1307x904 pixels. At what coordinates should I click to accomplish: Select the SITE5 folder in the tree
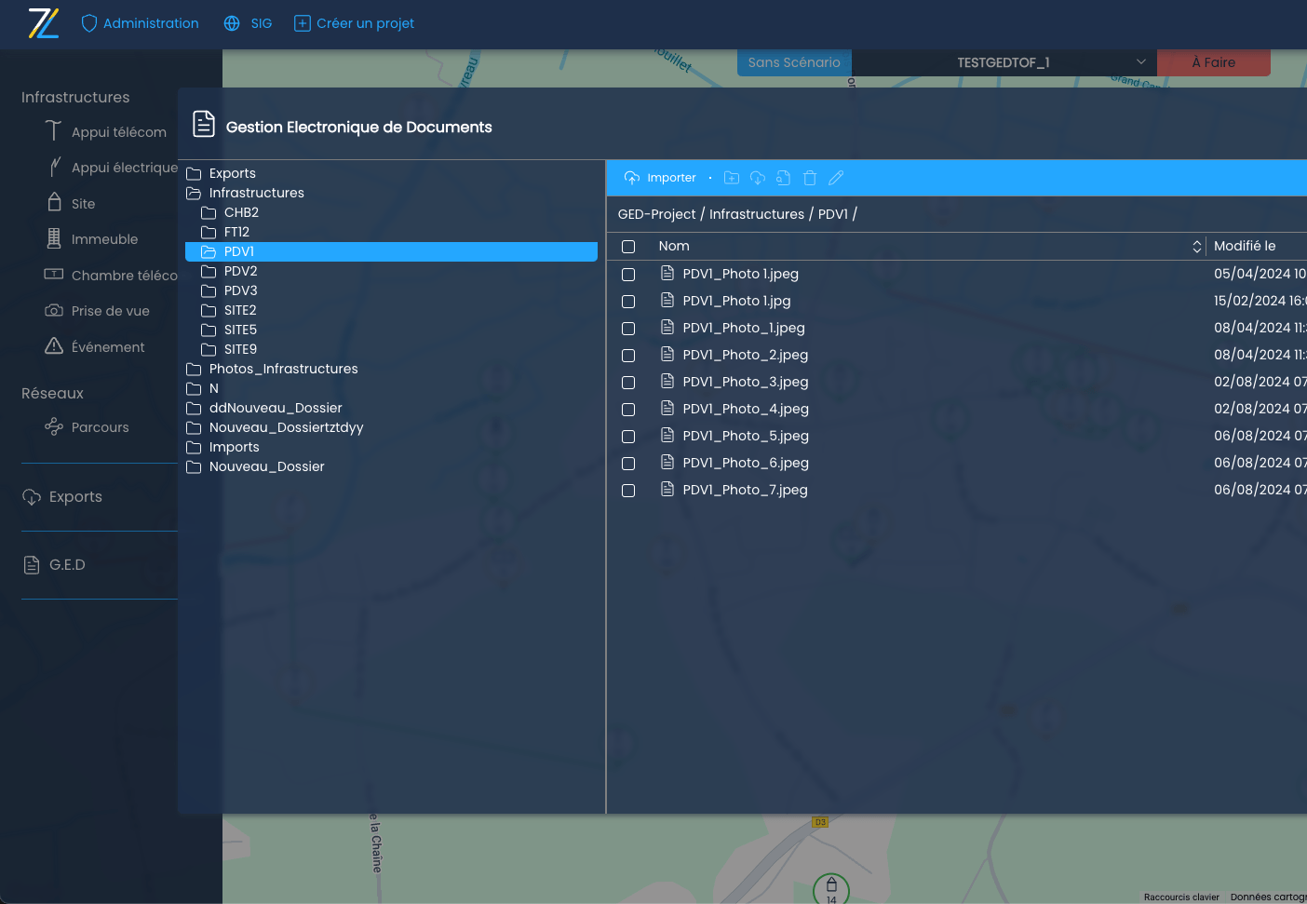click(240, 330)
